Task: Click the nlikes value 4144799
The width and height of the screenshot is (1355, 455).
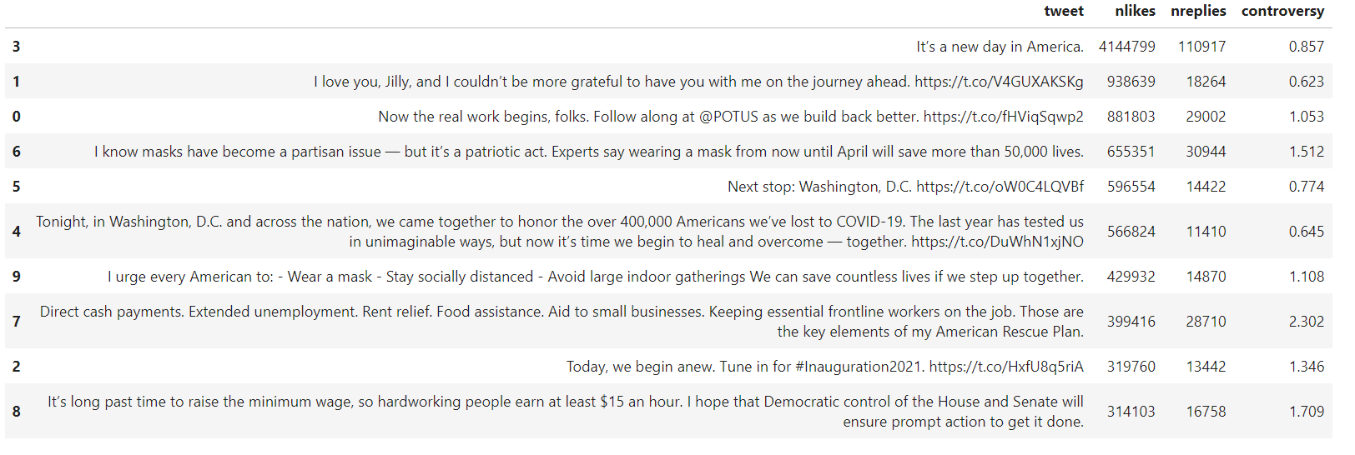Action: coord(1126,47)
